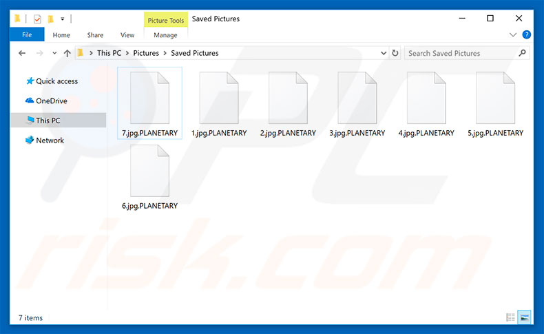This screenshot has width=544, height=334.
Task: Open the address bar history dropdown
Action: 383,53
